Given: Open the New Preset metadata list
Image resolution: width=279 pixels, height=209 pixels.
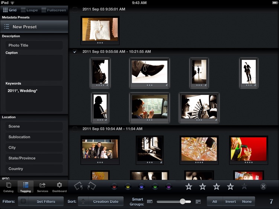Looking at the screenshot, I should point(34,27).
